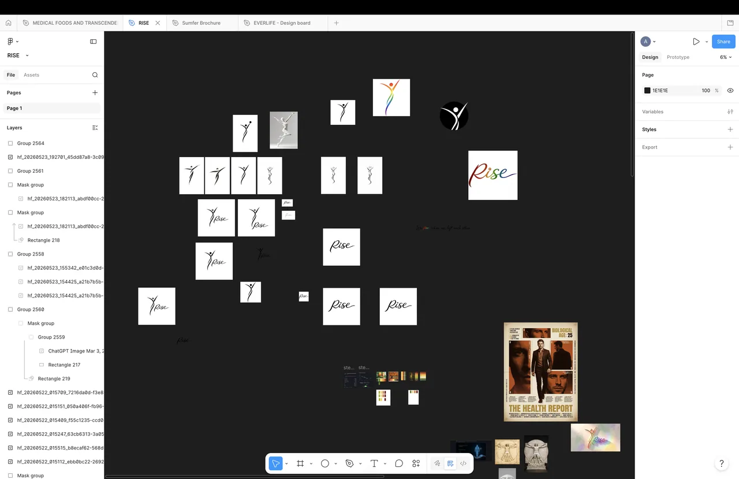Search layers with the magnifier icon
Viewport: 739px width, 479px height.
tap(95, 75)
